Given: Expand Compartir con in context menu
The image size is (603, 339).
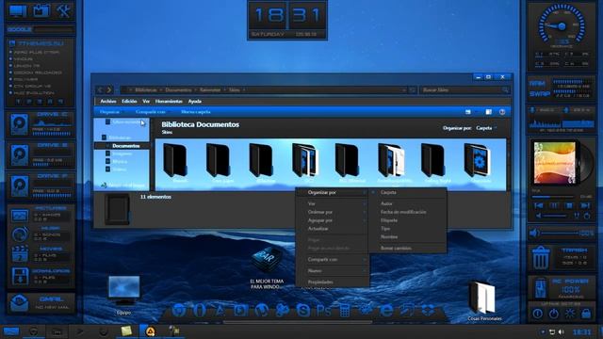Looking at the screenshot, I should (333, 260).
